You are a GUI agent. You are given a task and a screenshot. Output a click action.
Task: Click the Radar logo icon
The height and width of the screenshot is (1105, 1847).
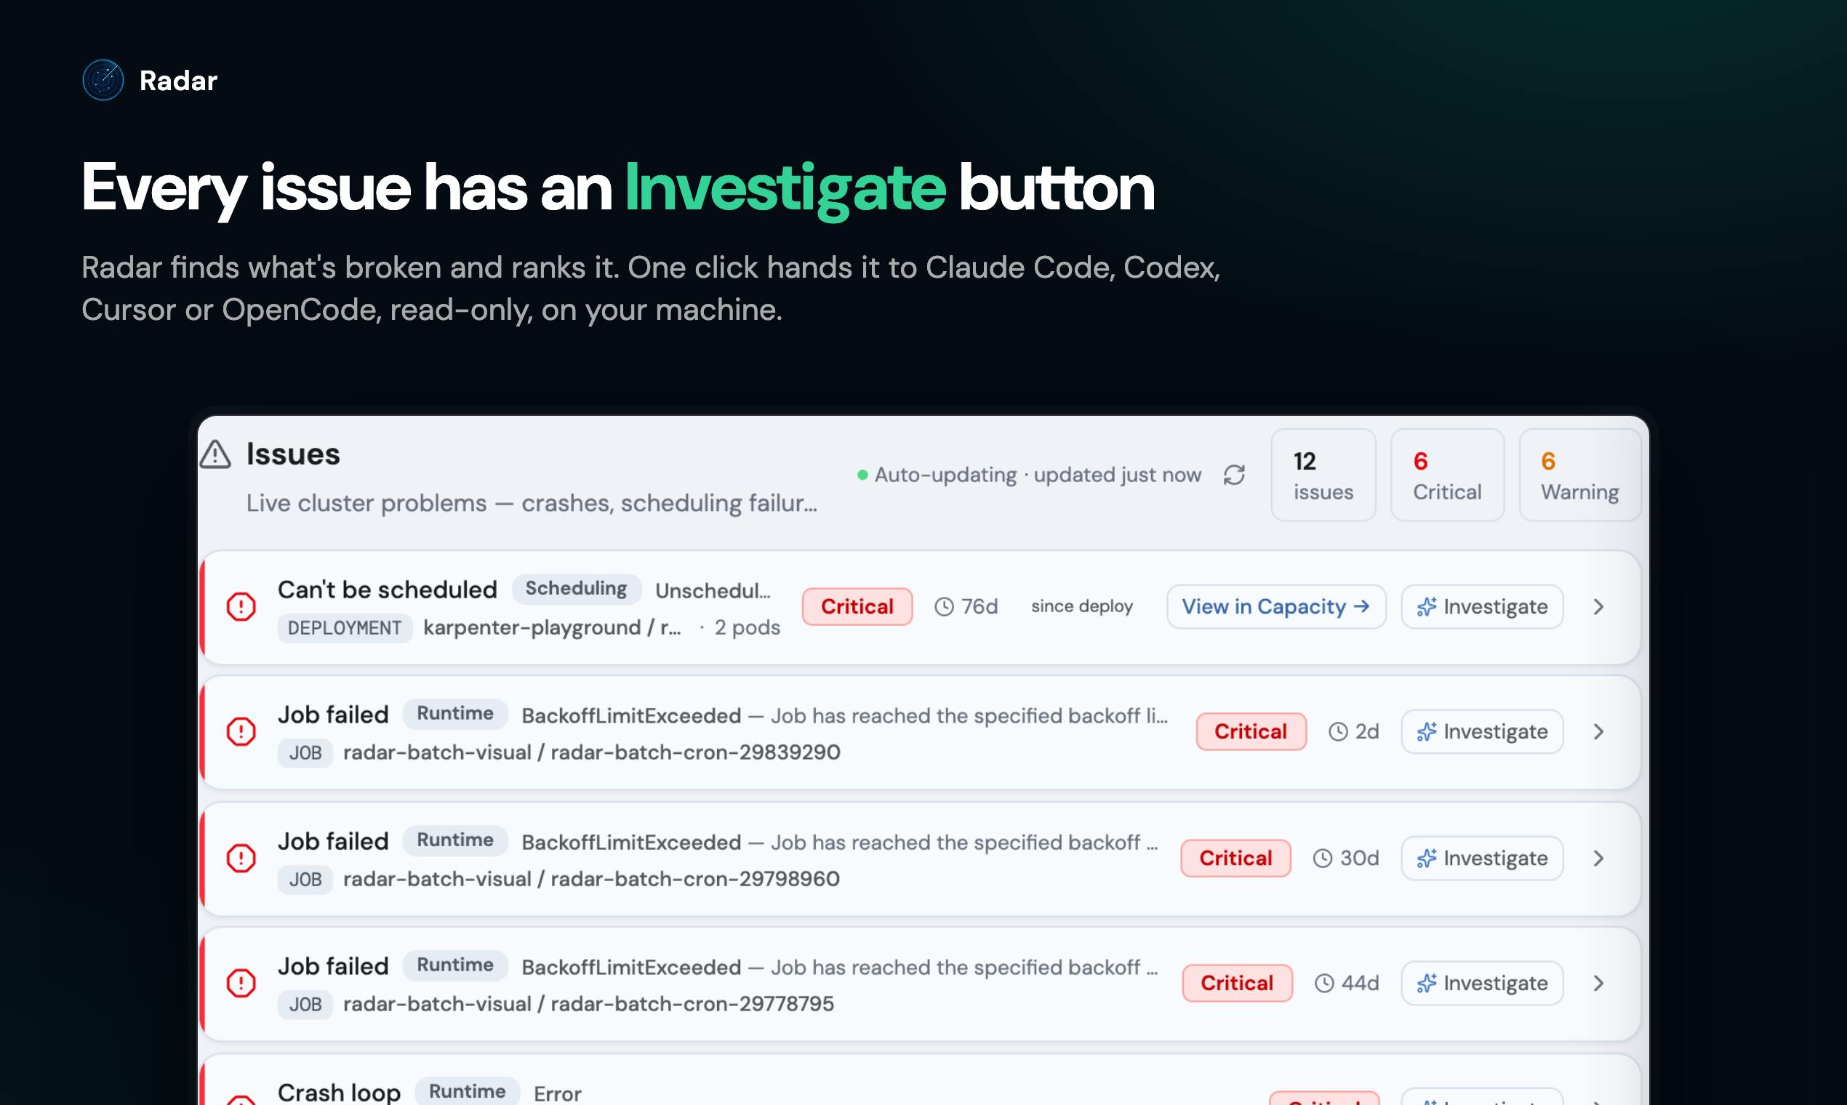103,80
